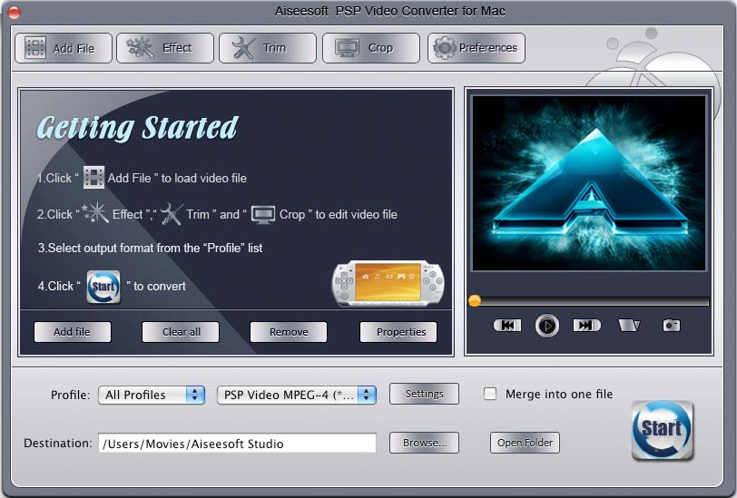Screen dimensions: 737x498
Task: Click the clip marker icon under preview
Action: coord(629,325)
